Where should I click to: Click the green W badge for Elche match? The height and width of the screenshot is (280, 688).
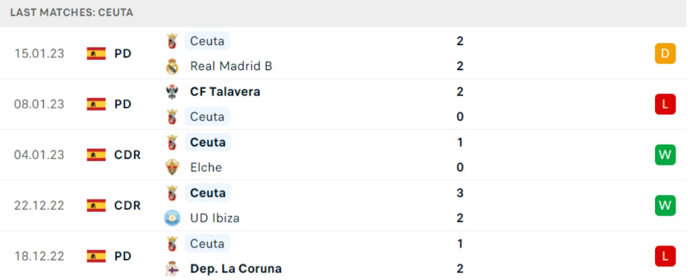point(665,154)
